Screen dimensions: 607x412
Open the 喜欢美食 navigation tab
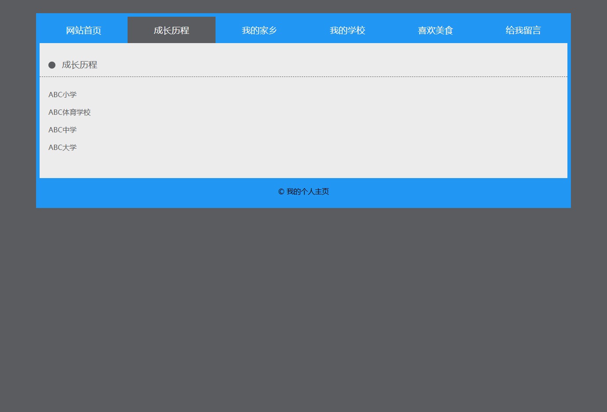(435, 30)
